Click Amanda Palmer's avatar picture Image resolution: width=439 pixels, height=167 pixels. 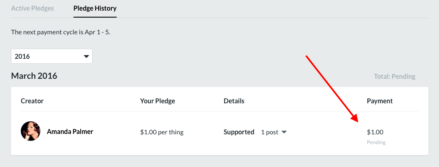31,131
